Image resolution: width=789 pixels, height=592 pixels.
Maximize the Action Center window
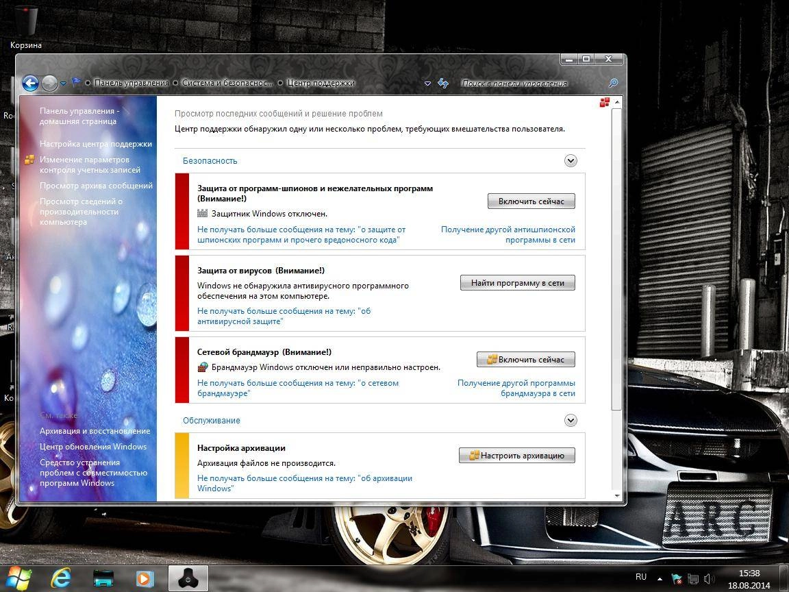(x=586, y=60)
